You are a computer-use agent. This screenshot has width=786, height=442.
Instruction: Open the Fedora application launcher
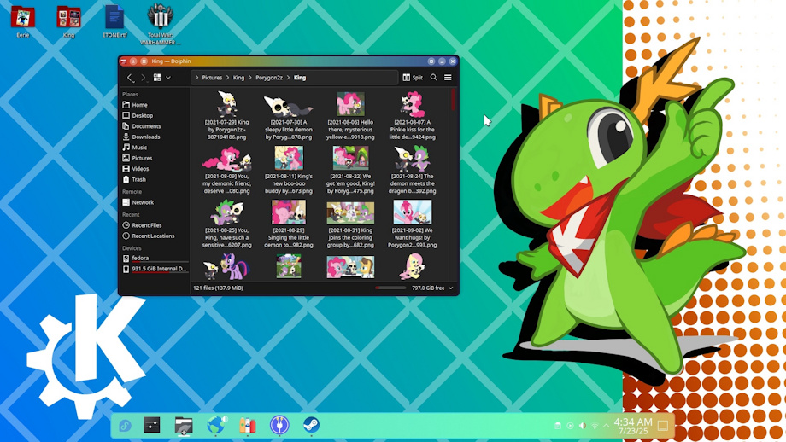tap(125, 425)
